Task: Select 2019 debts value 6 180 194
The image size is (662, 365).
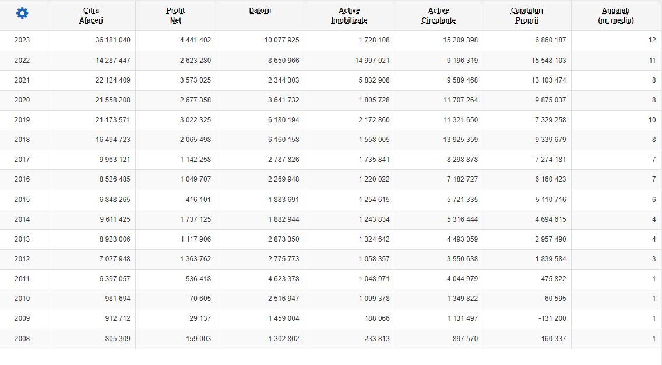Action: click(x=283, y=120)
